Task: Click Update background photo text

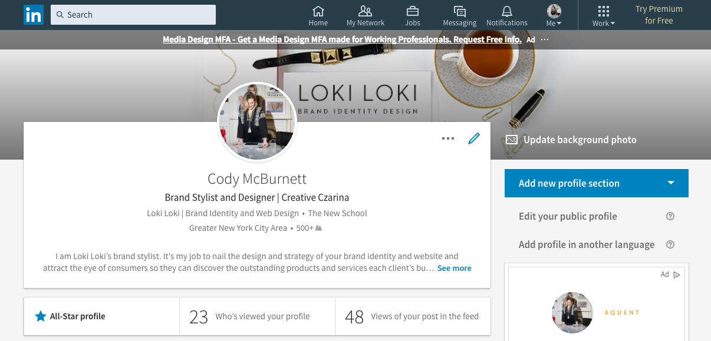Action: click(x=580, y=140)
